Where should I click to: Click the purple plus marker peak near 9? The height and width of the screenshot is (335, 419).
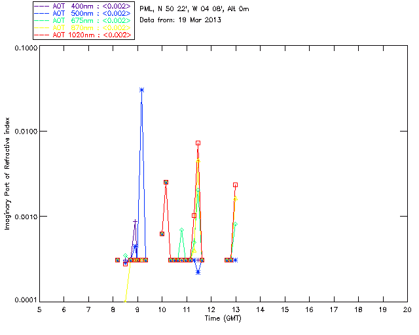tap(136, 222)
